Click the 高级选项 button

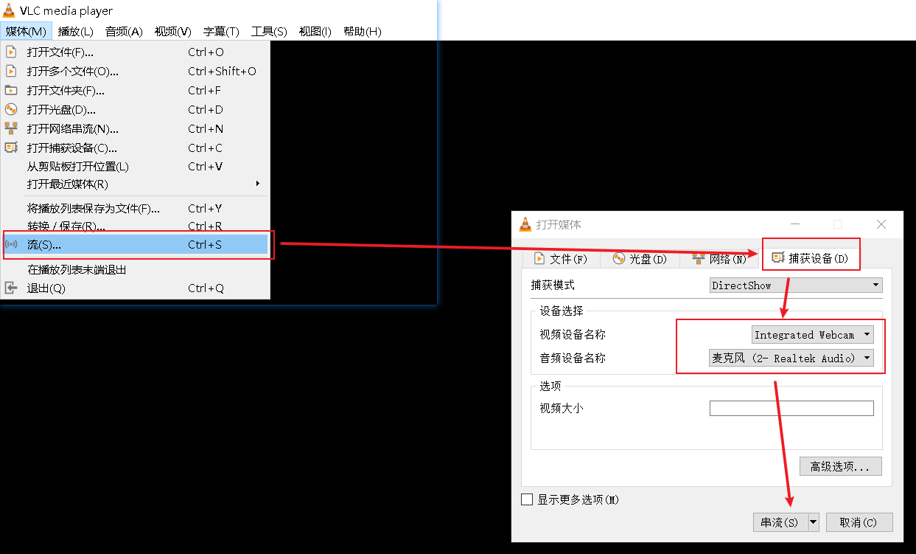click(840, 465)
